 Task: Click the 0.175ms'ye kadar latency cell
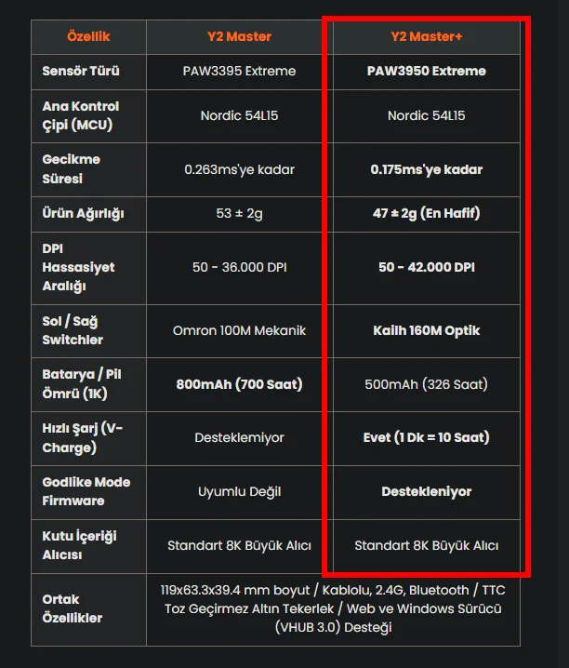tap(427, 169)
